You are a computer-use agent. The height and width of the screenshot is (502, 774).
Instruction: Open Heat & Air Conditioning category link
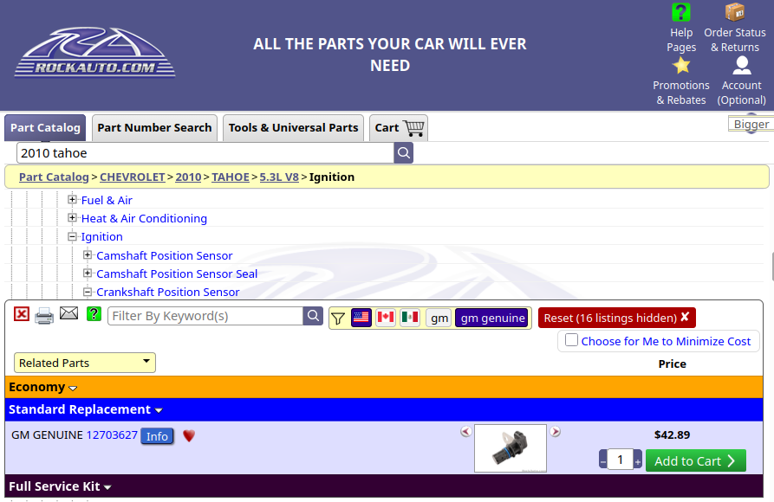(144, 218)
